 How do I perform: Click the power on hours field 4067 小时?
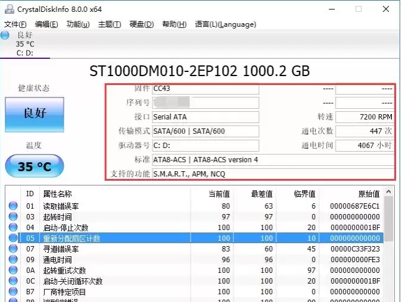[x=365, y=146]
